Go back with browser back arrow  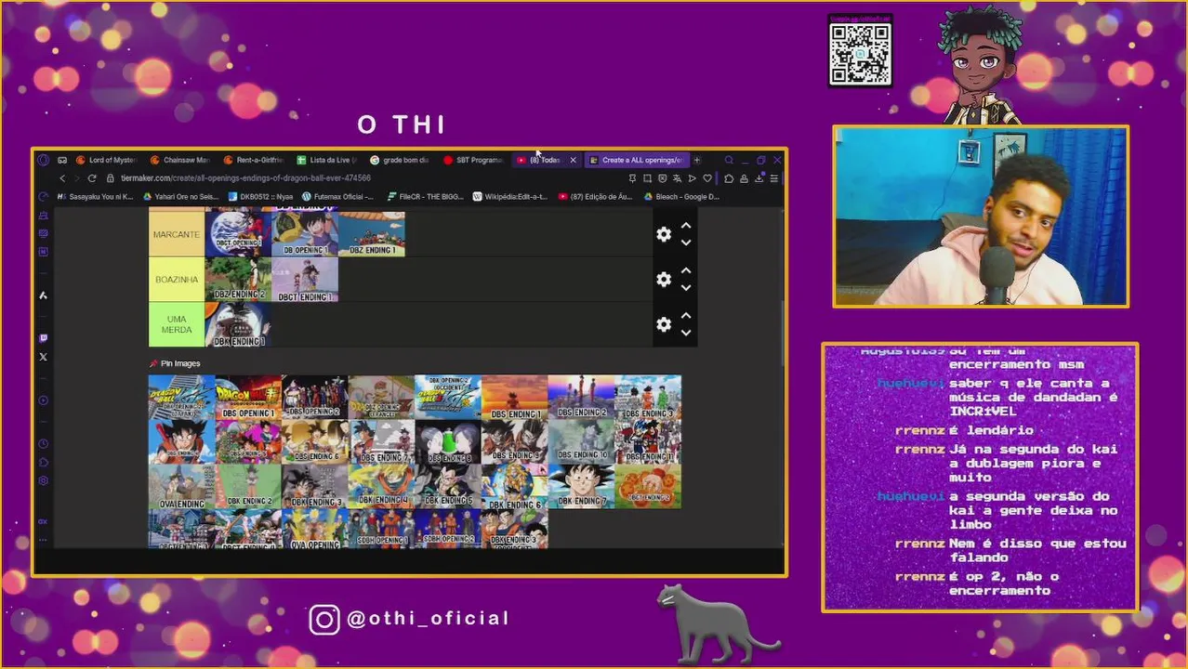tap(62, 178)
